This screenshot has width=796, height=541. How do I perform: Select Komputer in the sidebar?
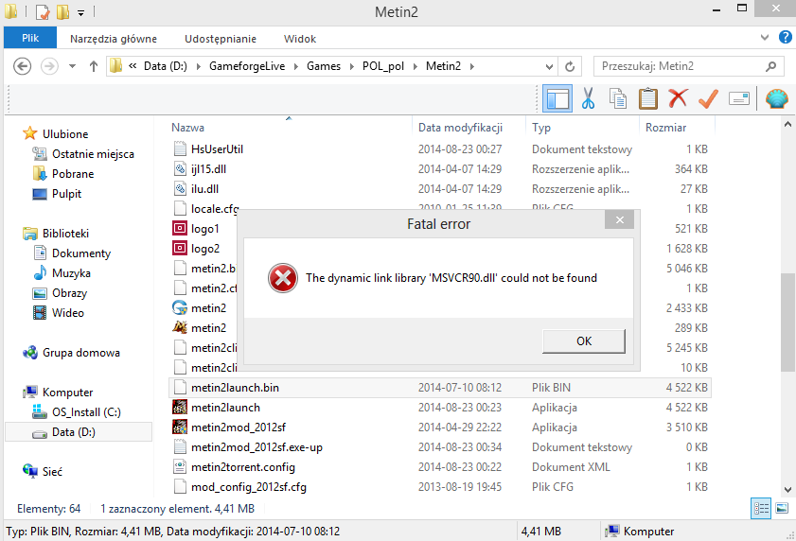[x=67, y=393]
